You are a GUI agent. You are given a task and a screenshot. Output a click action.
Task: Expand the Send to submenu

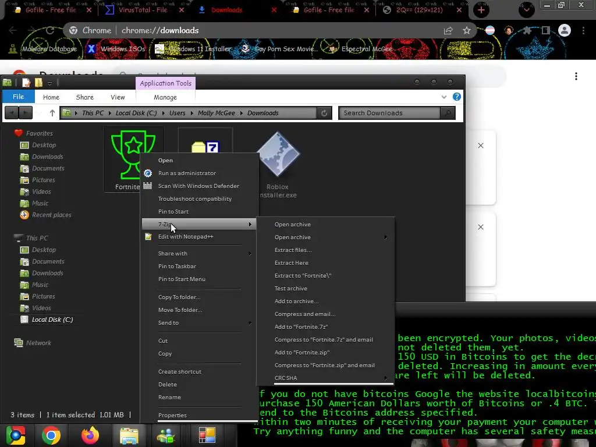pyautogui.click(x=200, y=322)
